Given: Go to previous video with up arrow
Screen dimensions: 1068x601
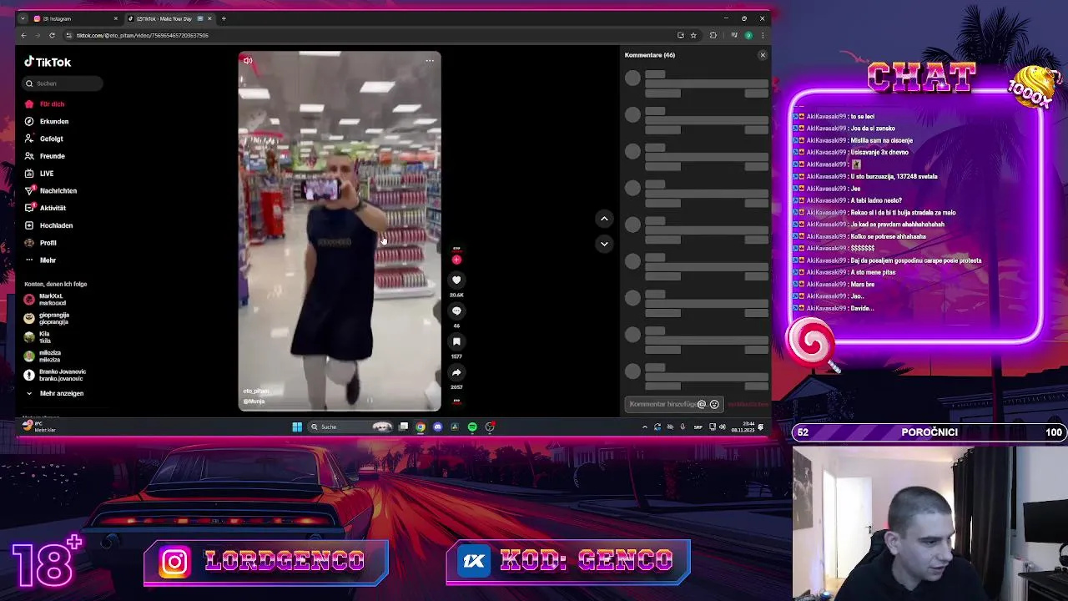Looking at the screenshot, I should tap(604, 219).
